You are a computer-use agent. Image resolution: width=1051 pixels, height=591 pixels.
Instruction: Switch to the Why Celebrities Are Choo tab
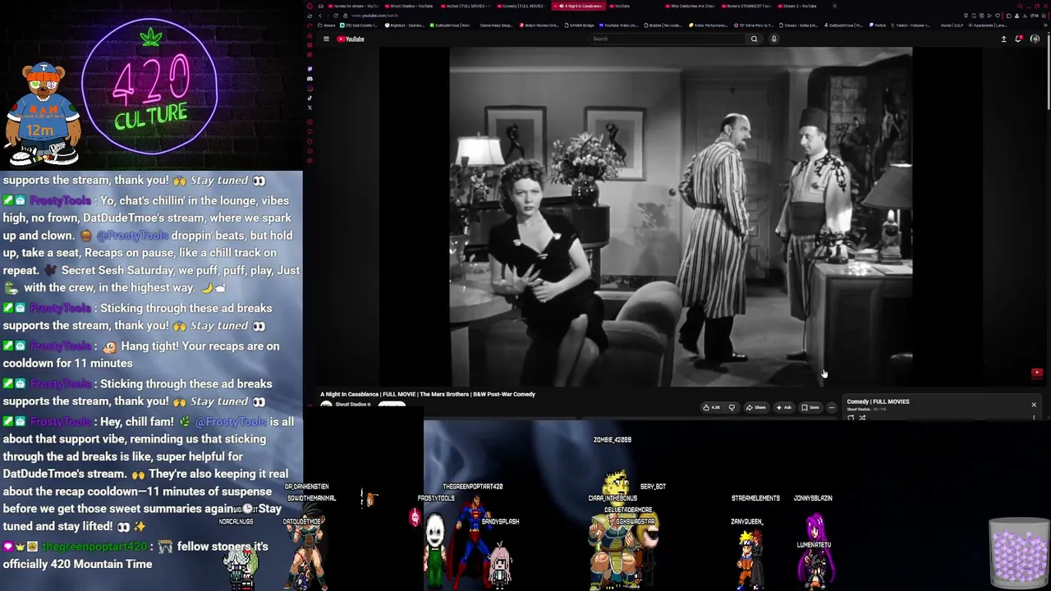tap(691, 6)
